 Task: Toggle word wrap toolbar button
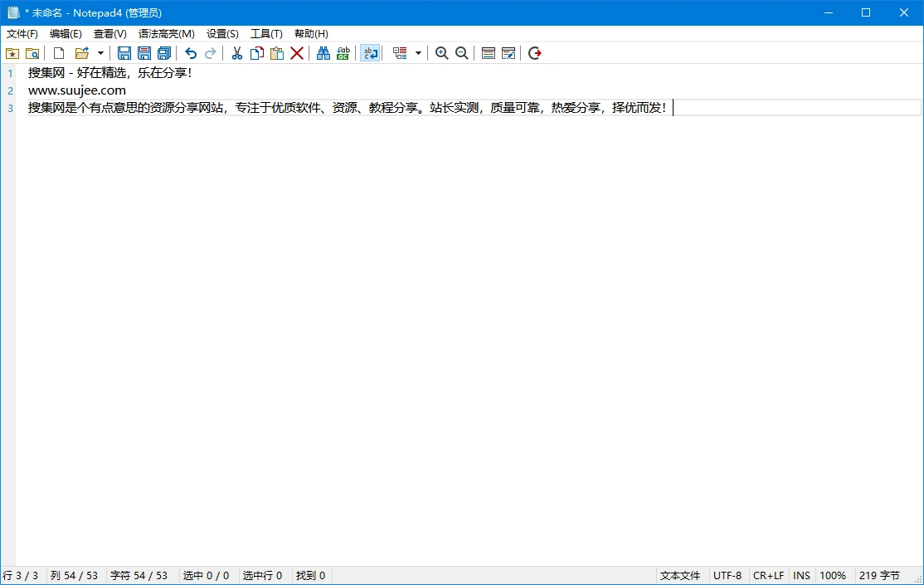pos(370,54)
